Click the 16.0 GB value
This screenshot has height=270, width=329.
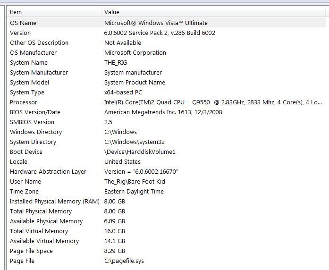point(115,231)
